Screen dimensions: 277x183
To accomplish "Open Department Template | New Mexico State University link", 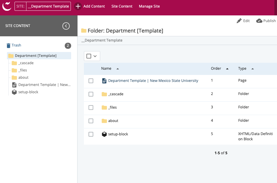I will pyautogui.click(x=153, y=81).
